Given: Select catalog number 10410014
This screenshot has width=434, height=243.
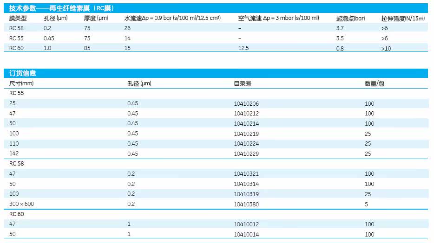Looking at the screenshot, I should coord(246,235).
